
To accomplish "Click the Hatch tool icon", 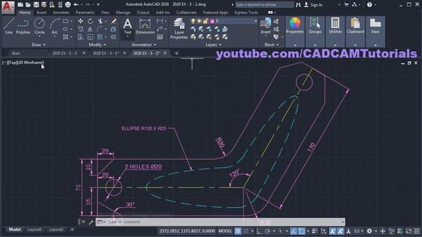I will click(65, 37).
